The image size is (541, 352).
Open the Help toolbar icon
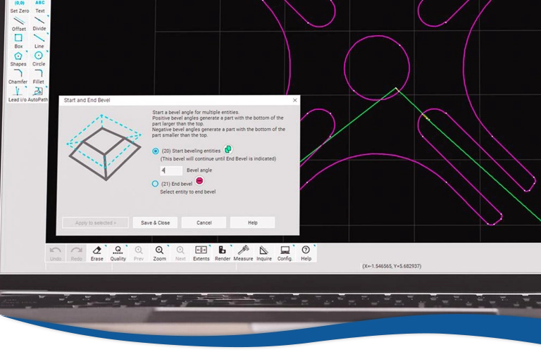point(306,252)
